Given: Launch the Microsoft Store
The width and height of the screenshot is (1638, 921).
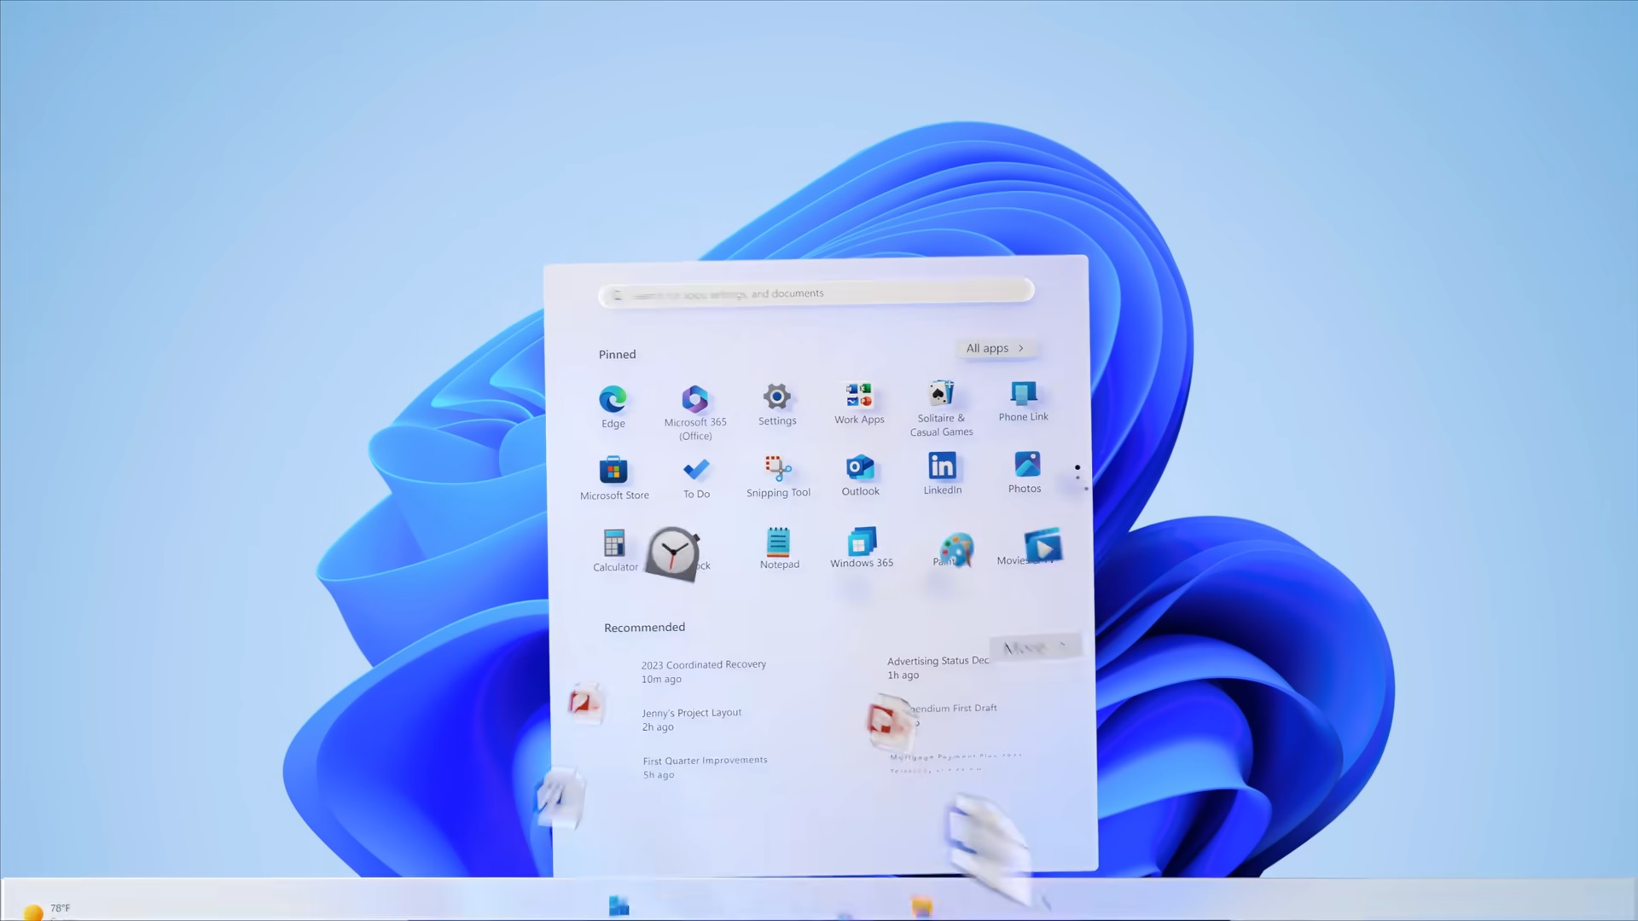Looking at the screenshot, I should (613, 472).
